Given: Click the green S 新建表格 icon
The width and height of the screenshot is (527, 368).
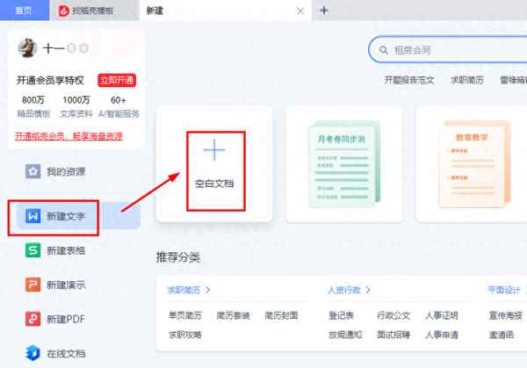Looking at the screenshot, I should (x=33, y=250).
